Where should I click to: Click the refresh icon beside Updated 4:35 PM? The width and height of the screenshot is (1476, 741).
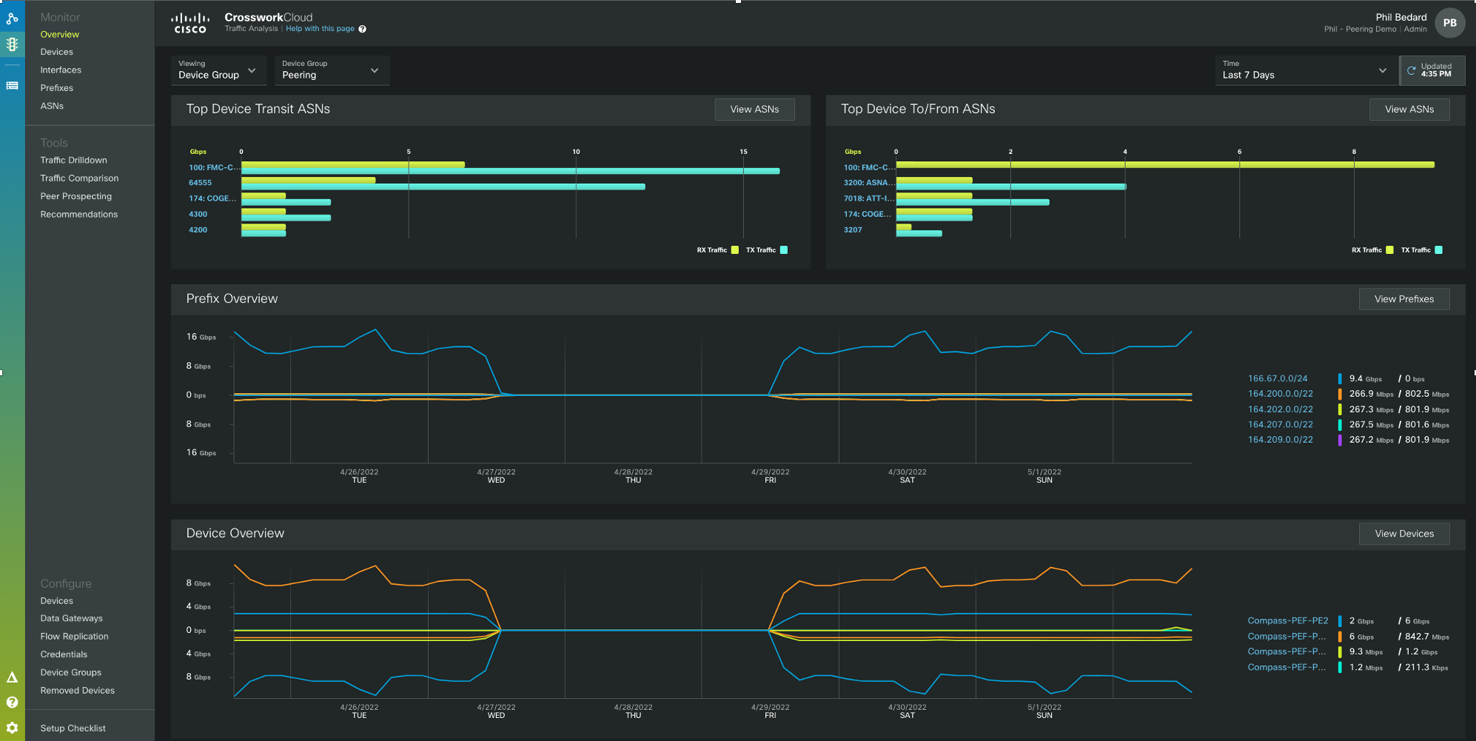1411,71
